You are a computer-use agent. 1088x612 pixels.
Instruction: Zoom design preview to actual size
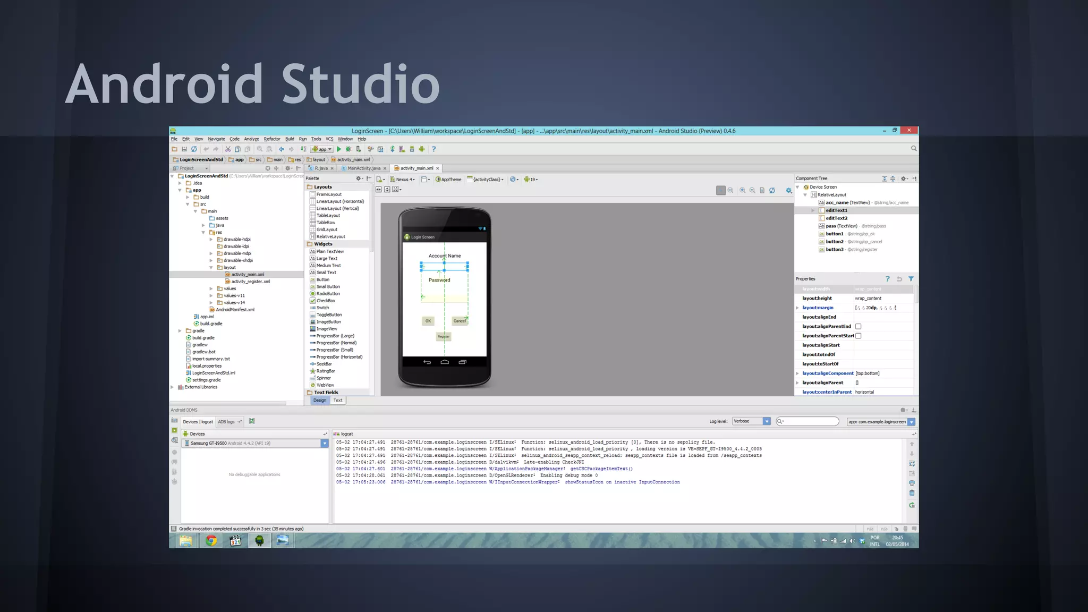click(730, 190)
